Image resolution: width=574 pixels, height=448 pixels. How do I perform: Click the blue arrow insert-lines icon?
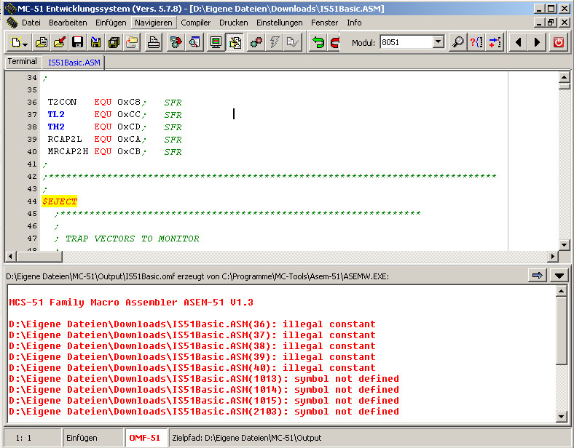click(495, 42)
